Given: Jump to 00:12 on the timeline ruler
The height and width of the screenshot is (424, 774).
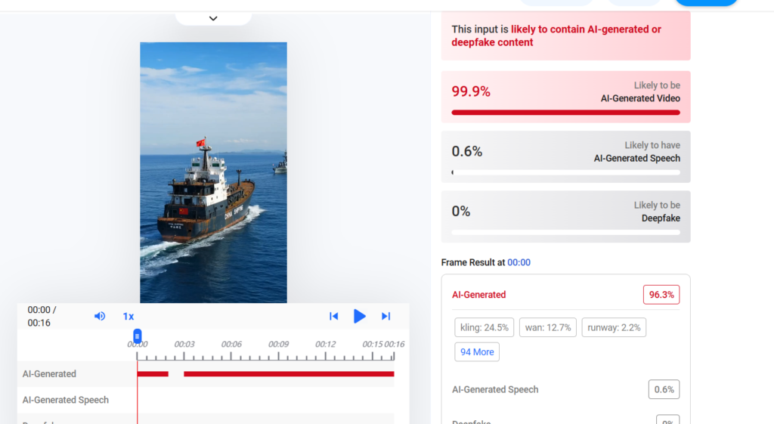Looking at the screenshot, I should pyautogui.click(x=325, y=345).
